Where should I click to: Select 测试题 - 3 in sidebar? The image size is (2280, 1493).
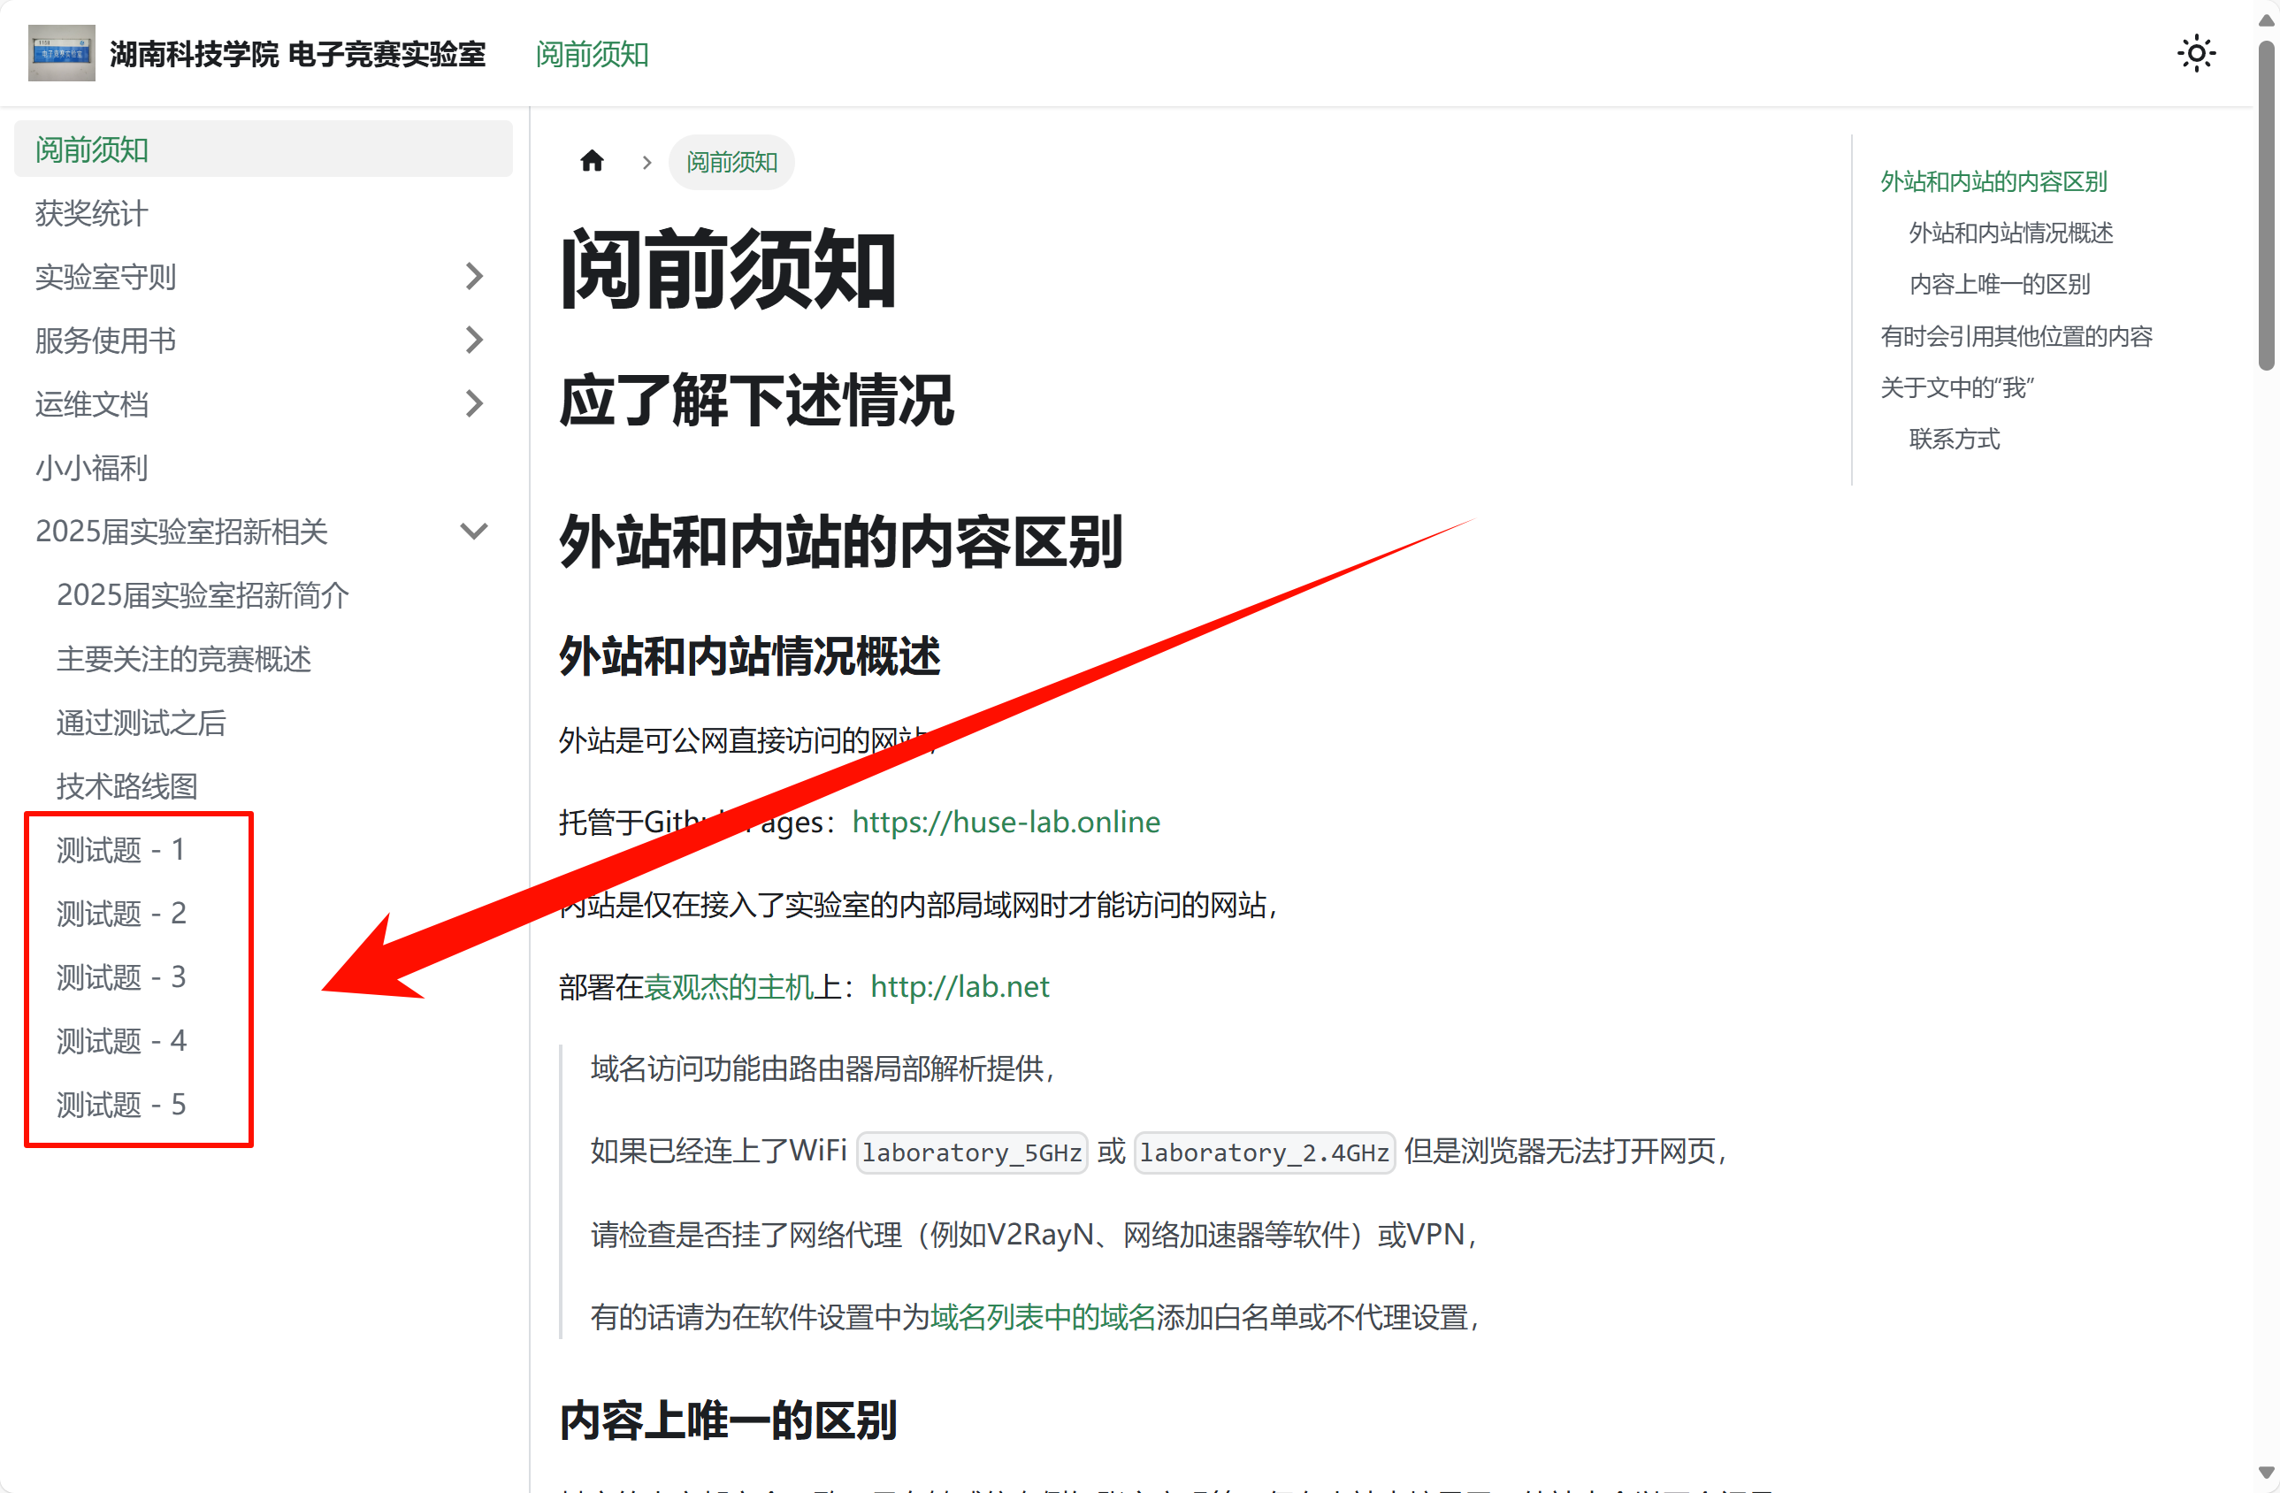(x=120, y=977)
